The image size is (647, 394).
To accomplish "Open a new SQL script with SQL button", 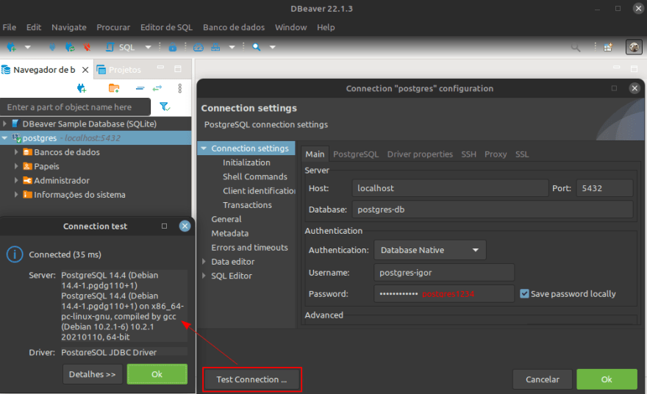I will point(120,47).
